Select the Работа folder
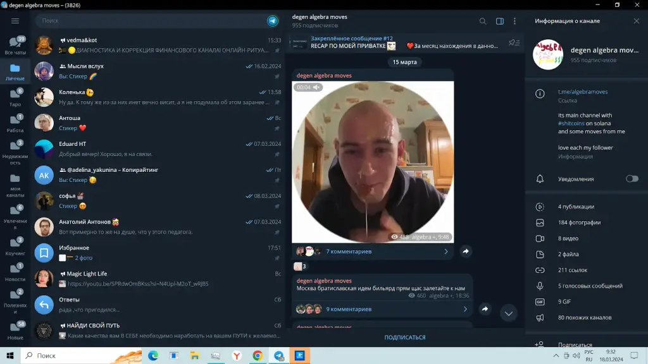648x364 pixels. coord(15,123)
